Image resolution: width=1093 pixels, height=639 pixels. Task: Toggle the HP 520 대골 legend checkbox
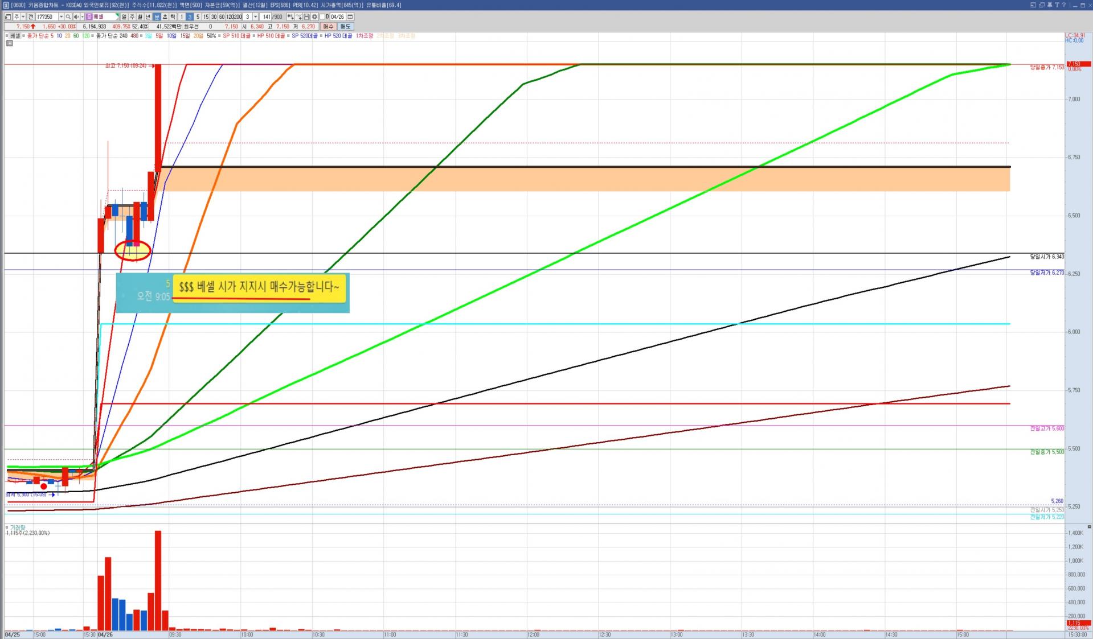pyautogui.click(x=321, y=36)
